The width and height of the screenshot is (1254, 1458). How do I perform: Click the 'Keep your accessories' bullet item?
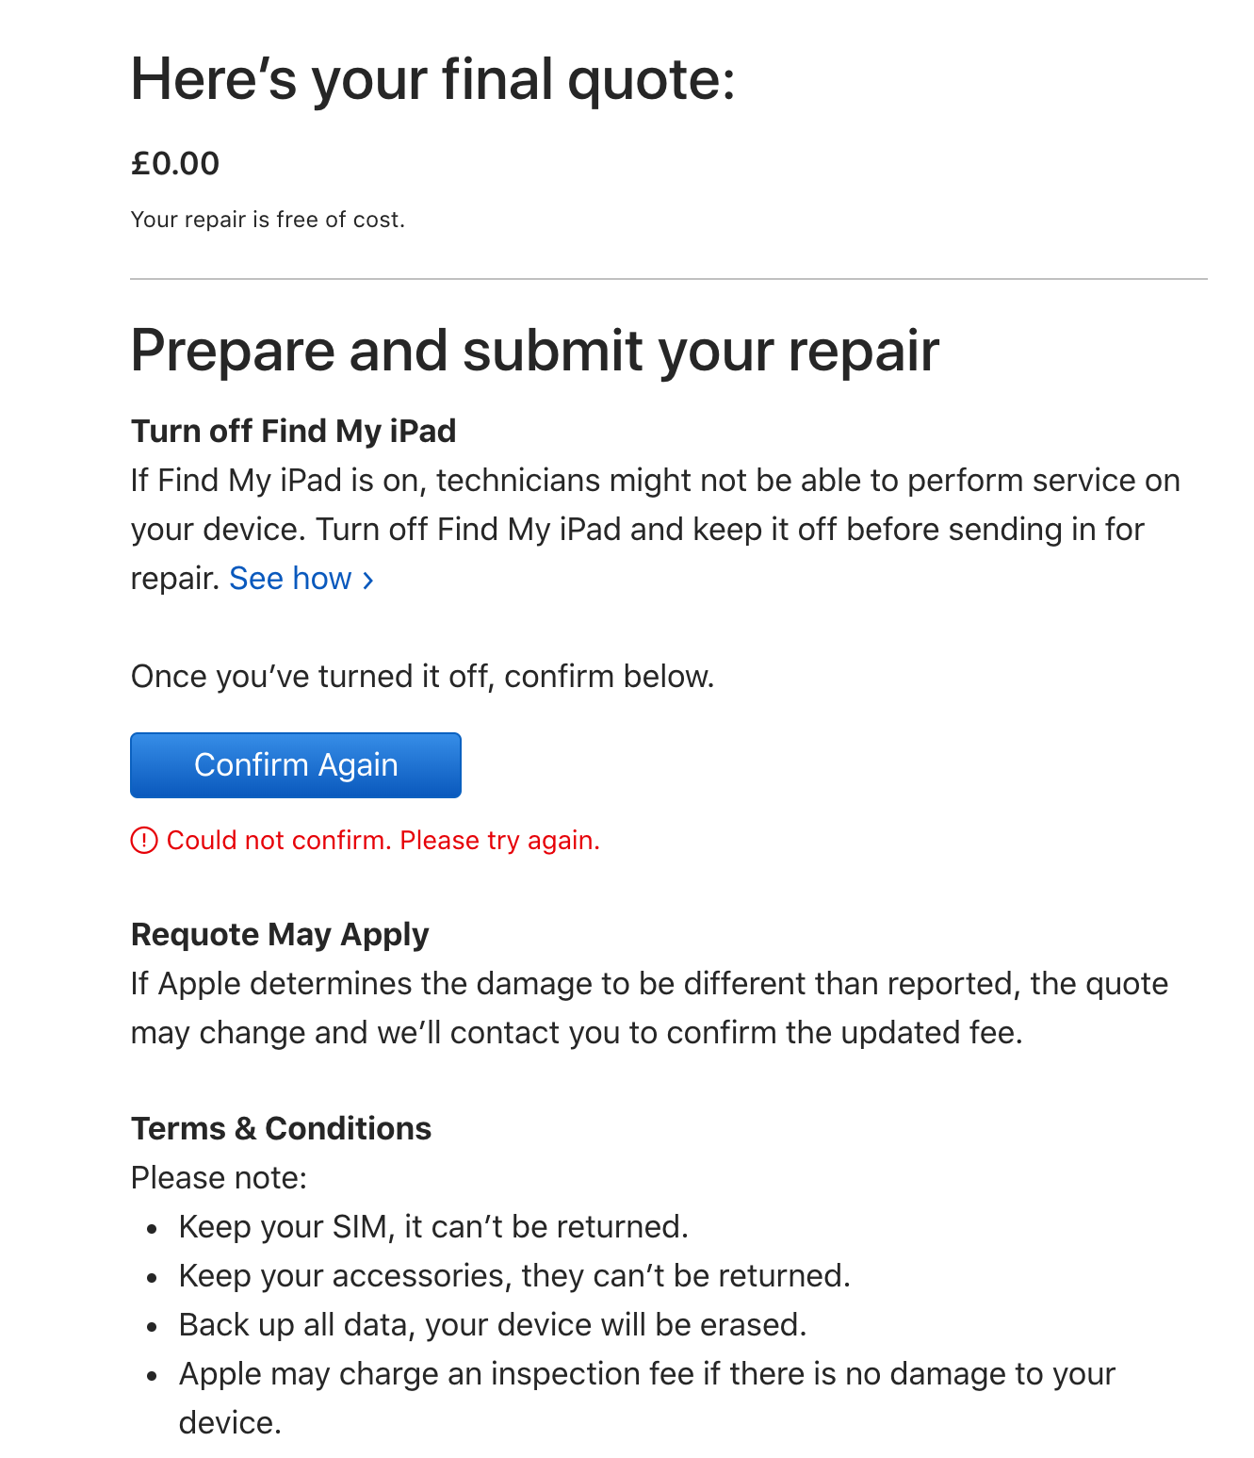click(x=514, y=1275)
